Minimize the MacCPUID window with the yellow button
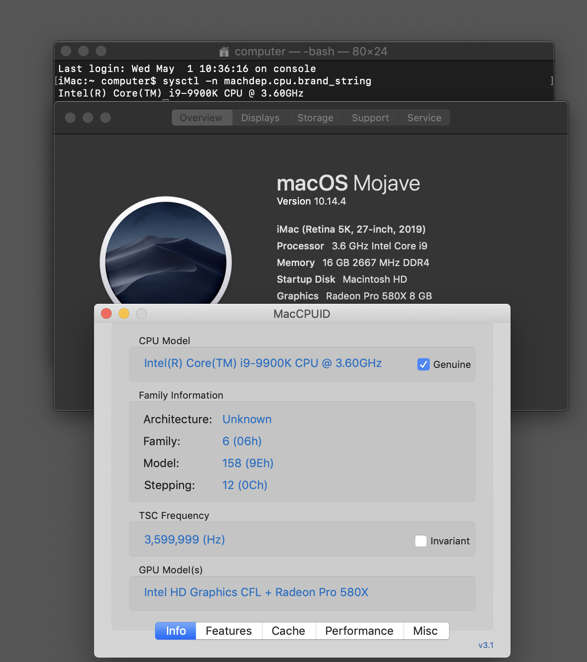 124,313
